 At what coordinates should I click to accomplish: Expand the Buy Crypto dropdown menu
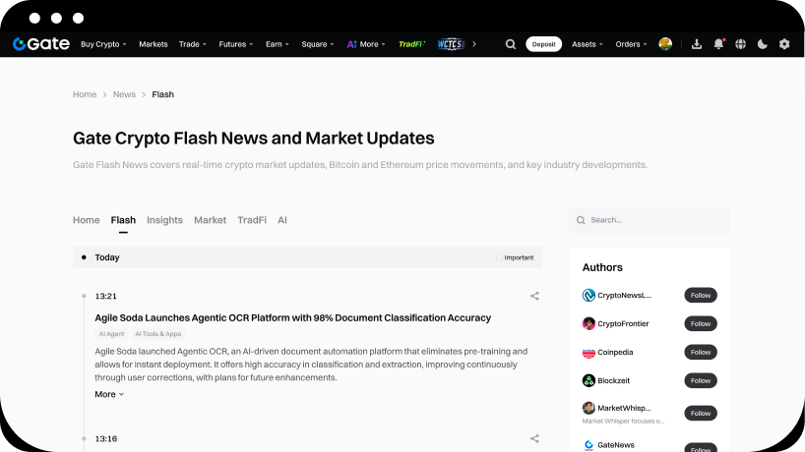tap(103, 44)
